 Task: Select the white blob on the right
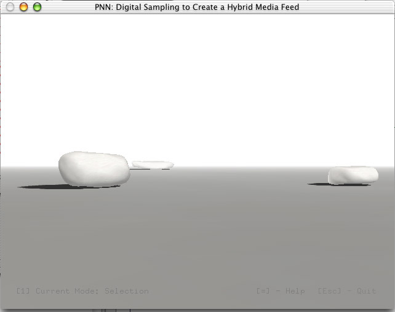[353, 175]
